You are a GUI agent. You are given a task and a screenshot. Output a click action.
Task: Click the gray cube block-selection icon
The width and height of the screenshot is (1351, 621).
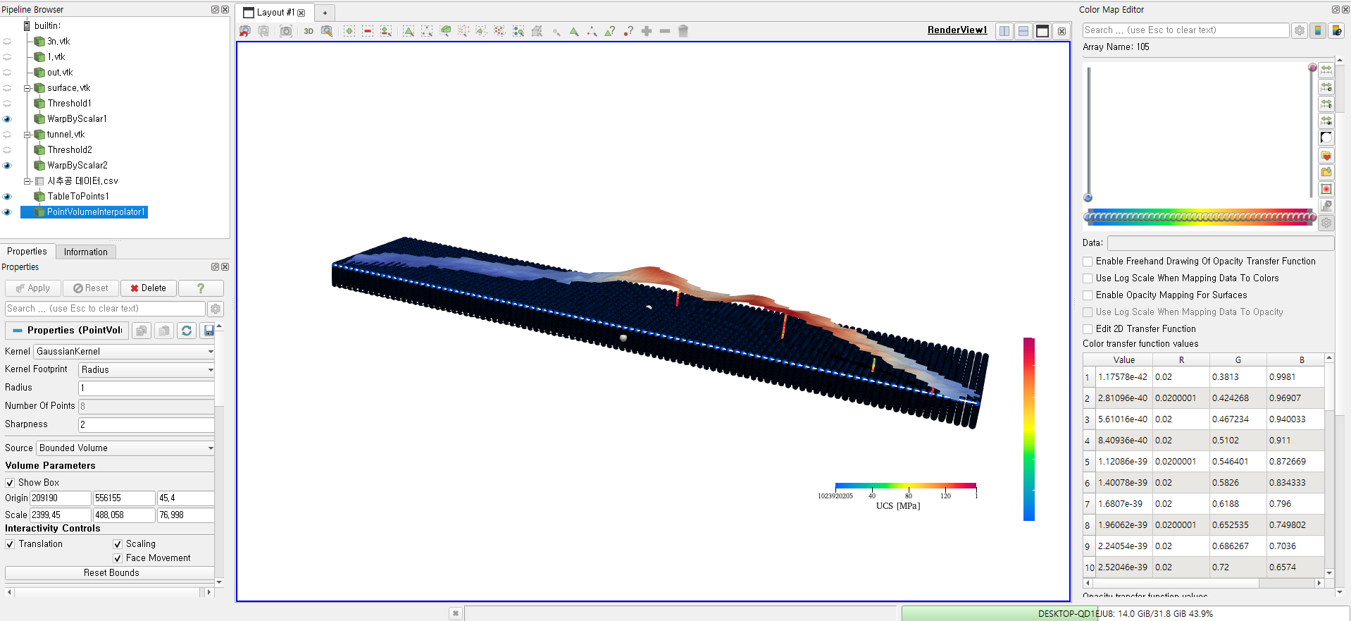(x=537, y=31)
